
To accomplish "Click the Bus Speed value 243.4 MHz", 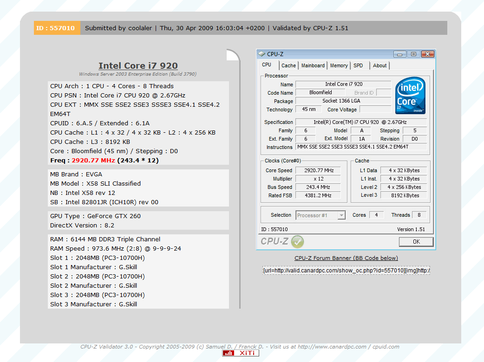I will tap(319, 187).
